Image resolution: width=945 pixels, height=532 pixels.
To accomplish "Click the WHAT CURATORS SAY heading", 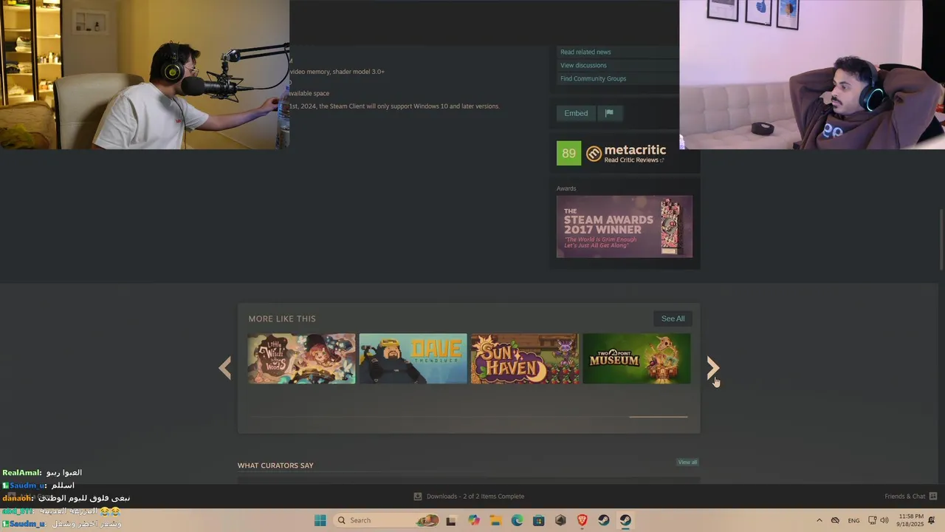I will click(x=275, y=465).
